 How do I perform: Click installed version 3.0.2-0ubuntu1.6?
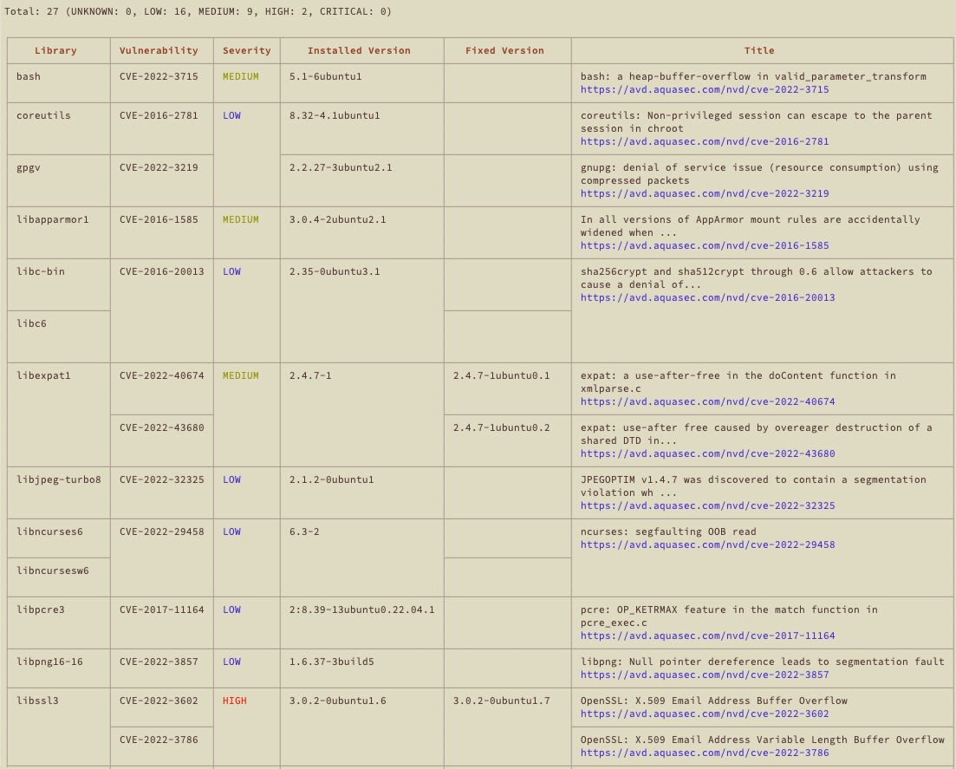338,701
